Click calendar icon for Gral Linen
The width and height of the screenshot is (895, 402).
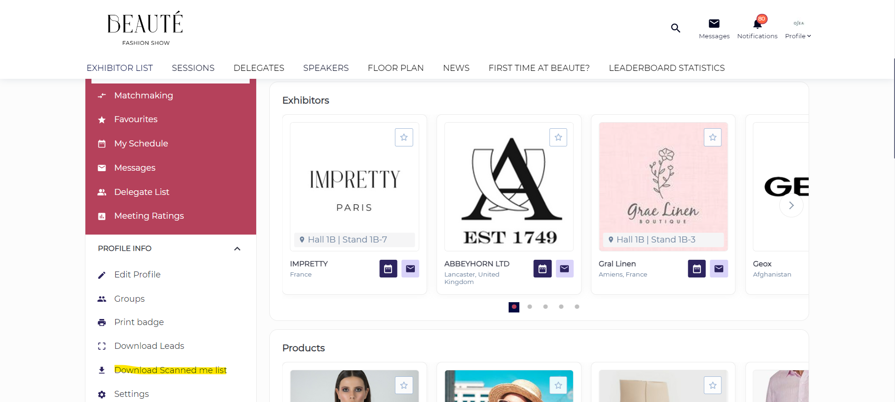pyautogui.click(x=696, y=269)
